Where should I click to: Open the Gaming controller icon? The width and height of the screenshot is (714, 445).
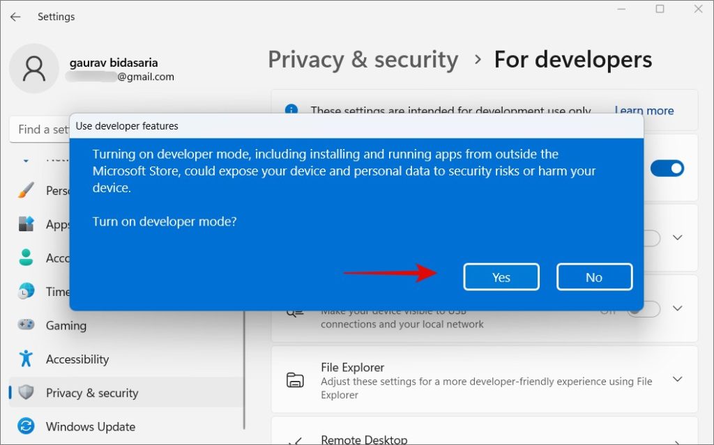click(x=26, y=325)
